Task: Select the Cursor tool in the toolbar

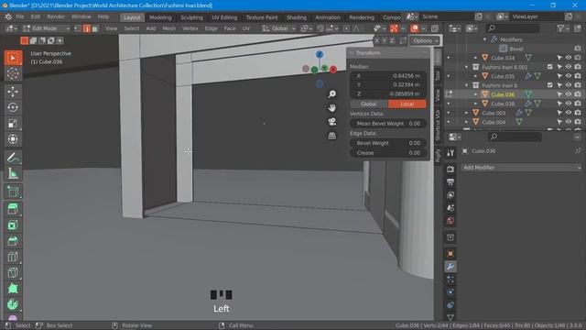Action: tap(13, 73)
